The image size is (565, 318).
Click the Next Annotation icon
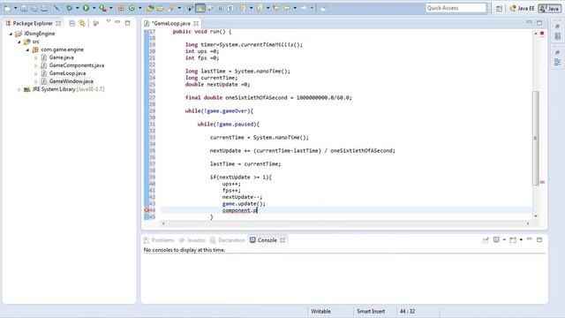pos(243,8)
